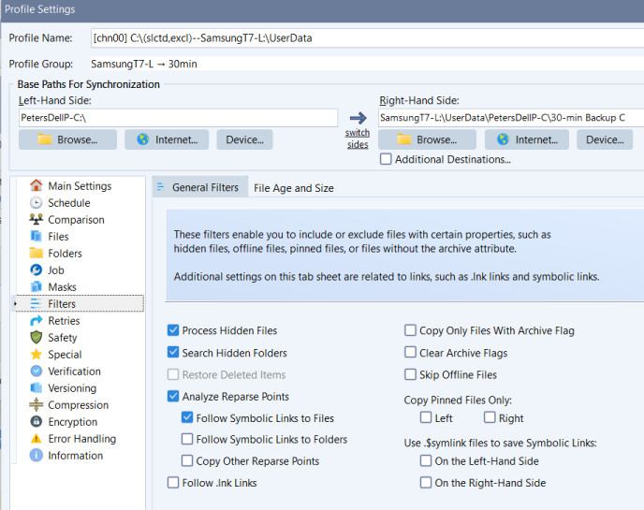Click the left-hand side Browse button
This screenshot has width=644, height=510.
[67, 139]
